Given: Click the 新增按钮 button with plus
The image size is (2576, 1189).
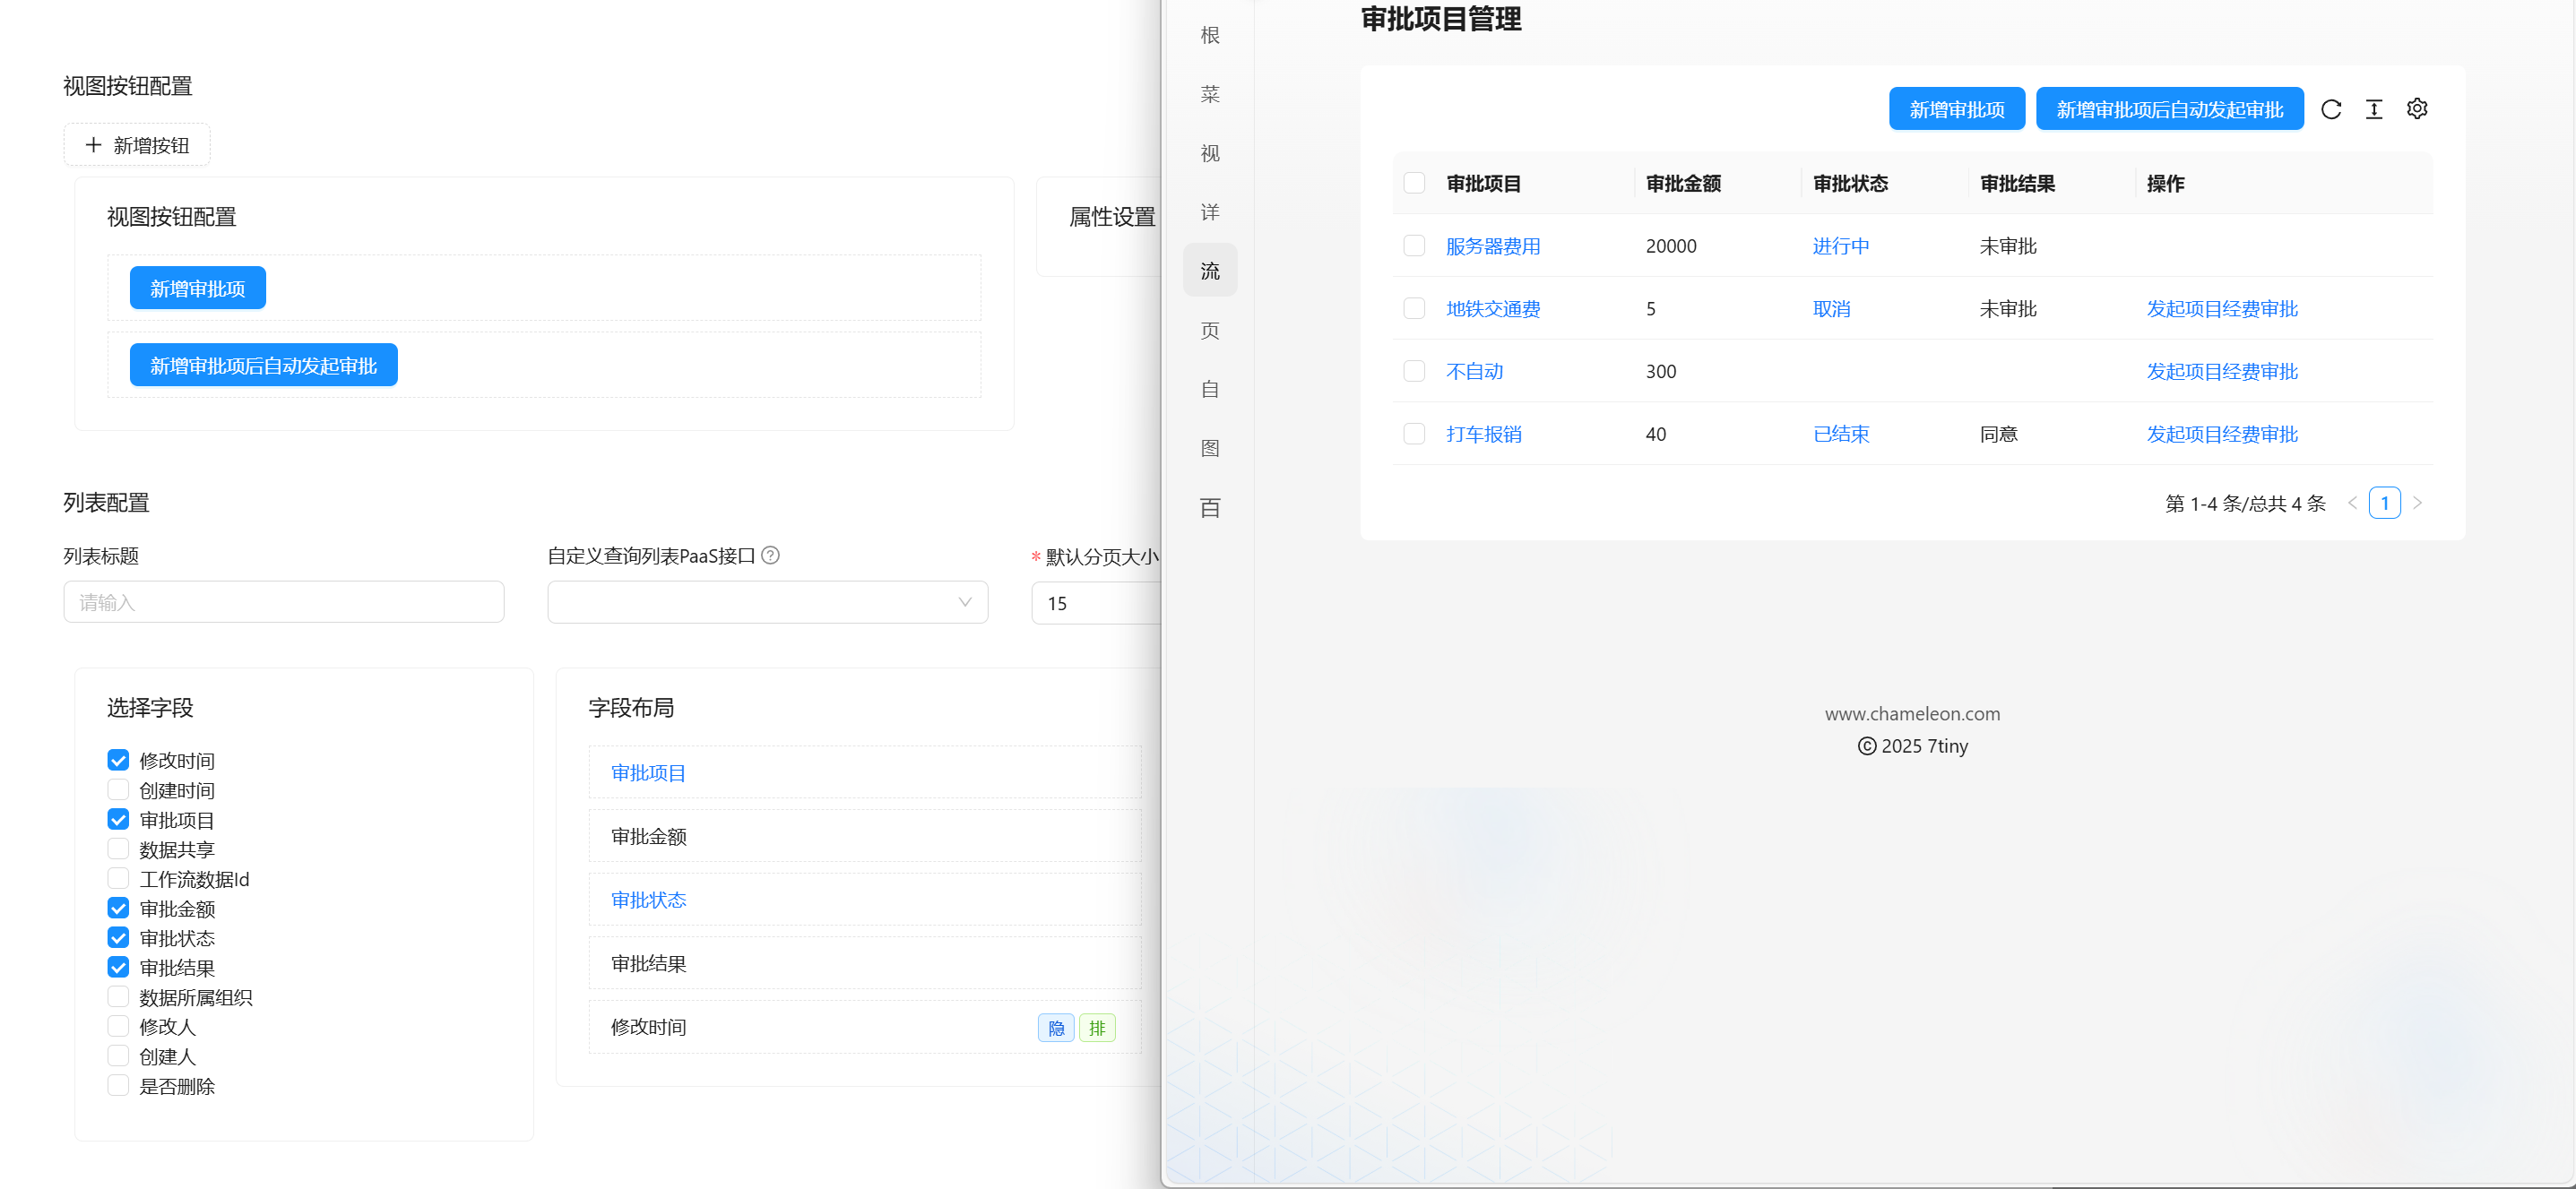Looking at the screenshot, I should coord(137,145).
